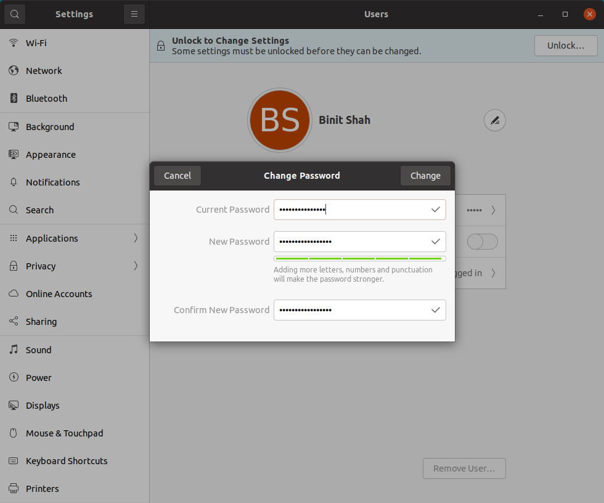Click the pencil edit icon beside Binit Shah
The width and height of the screenshot is (604, 503).
pyautogui.click(x=494, y=120)
